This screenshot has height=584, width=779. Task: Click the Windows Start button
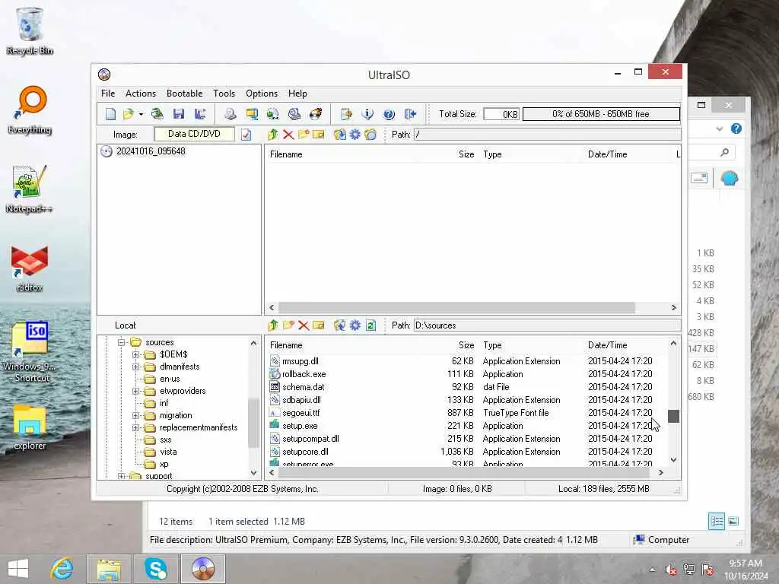[18, 569]
